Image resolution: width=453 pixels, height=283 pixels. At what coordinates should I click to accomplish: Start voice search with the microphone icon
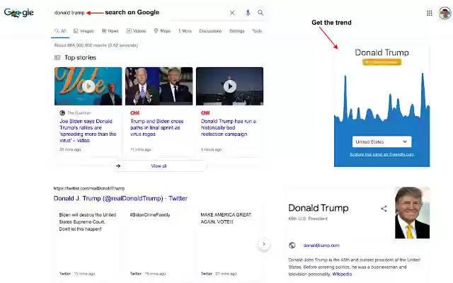coord(248,13)
